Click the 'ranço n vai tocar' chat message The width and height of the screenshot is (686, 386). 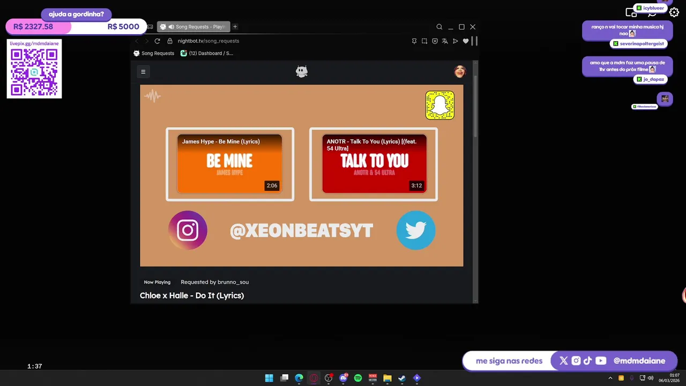(x=627, y=30)
